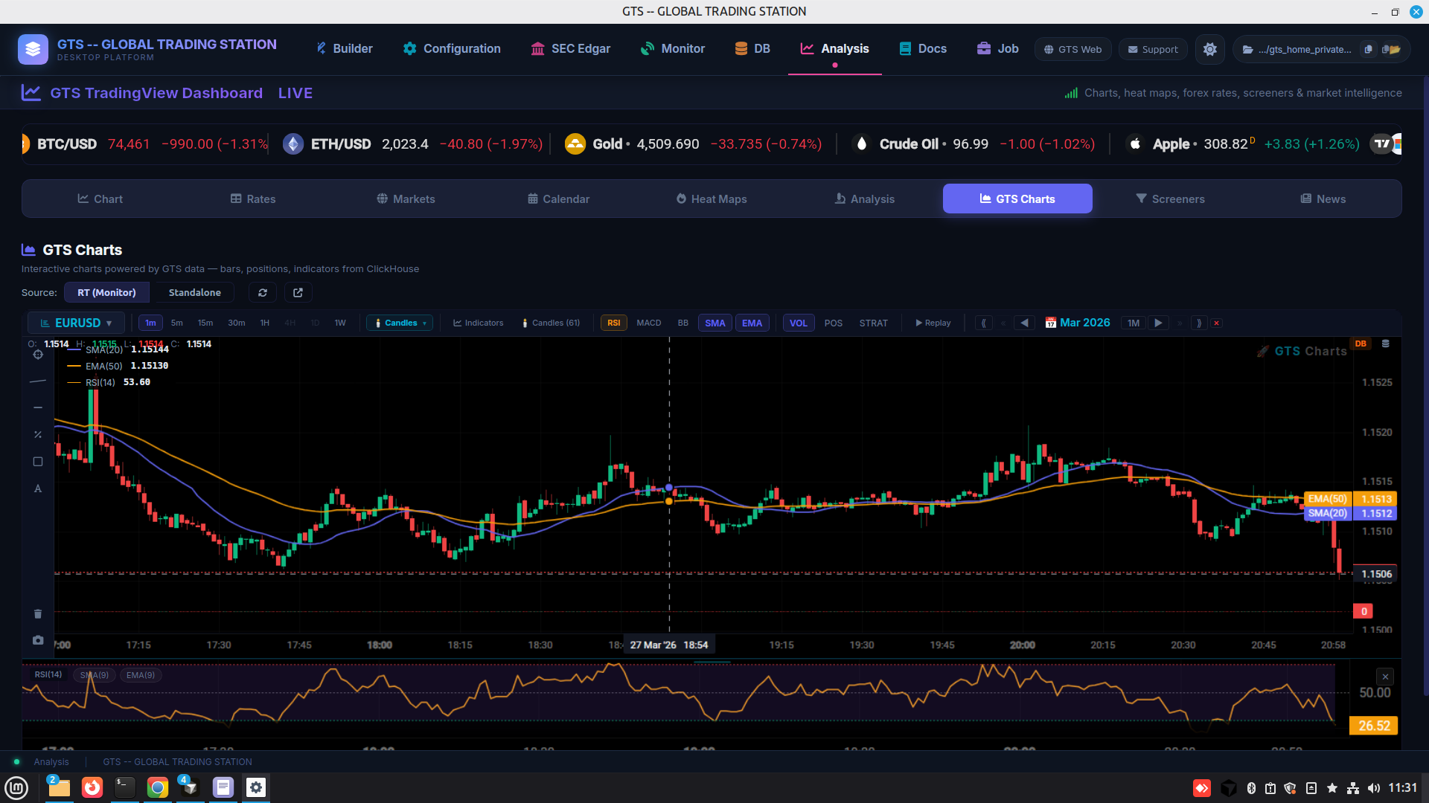Select the horizontal line drawing tool
Viewport: 1429px width, 803px height.
pos(38,407)
